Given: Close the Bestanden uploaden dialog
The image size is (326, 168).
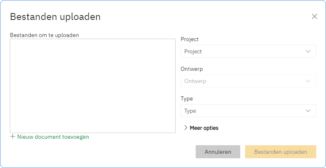Looking at the screenshot, I should tap(315, 17).
